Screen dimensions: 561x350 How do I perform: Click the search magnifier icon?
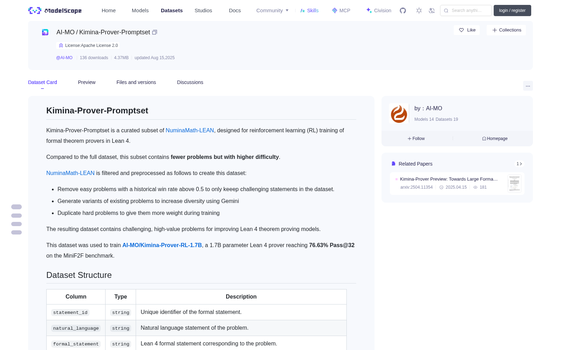point(446,10)
